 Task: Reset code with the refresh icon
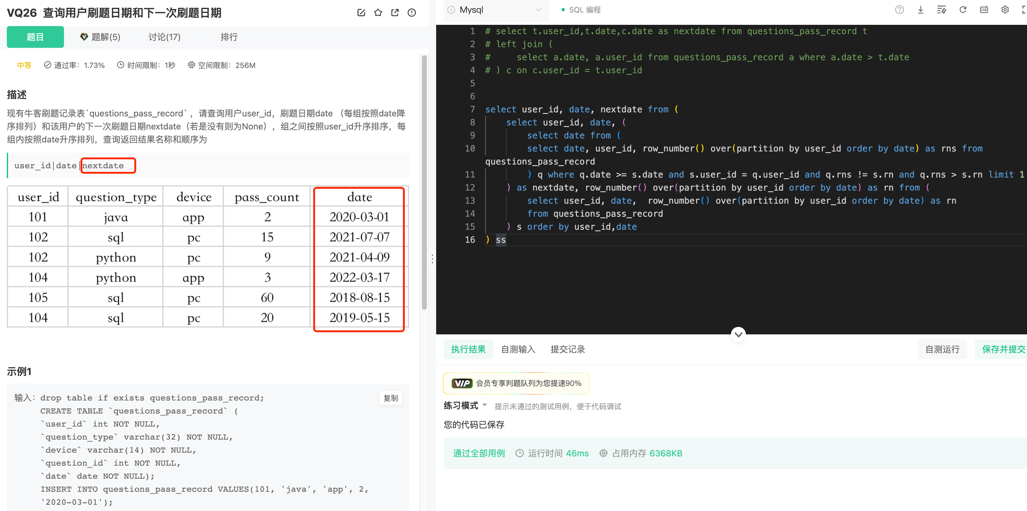pos(963,10)
